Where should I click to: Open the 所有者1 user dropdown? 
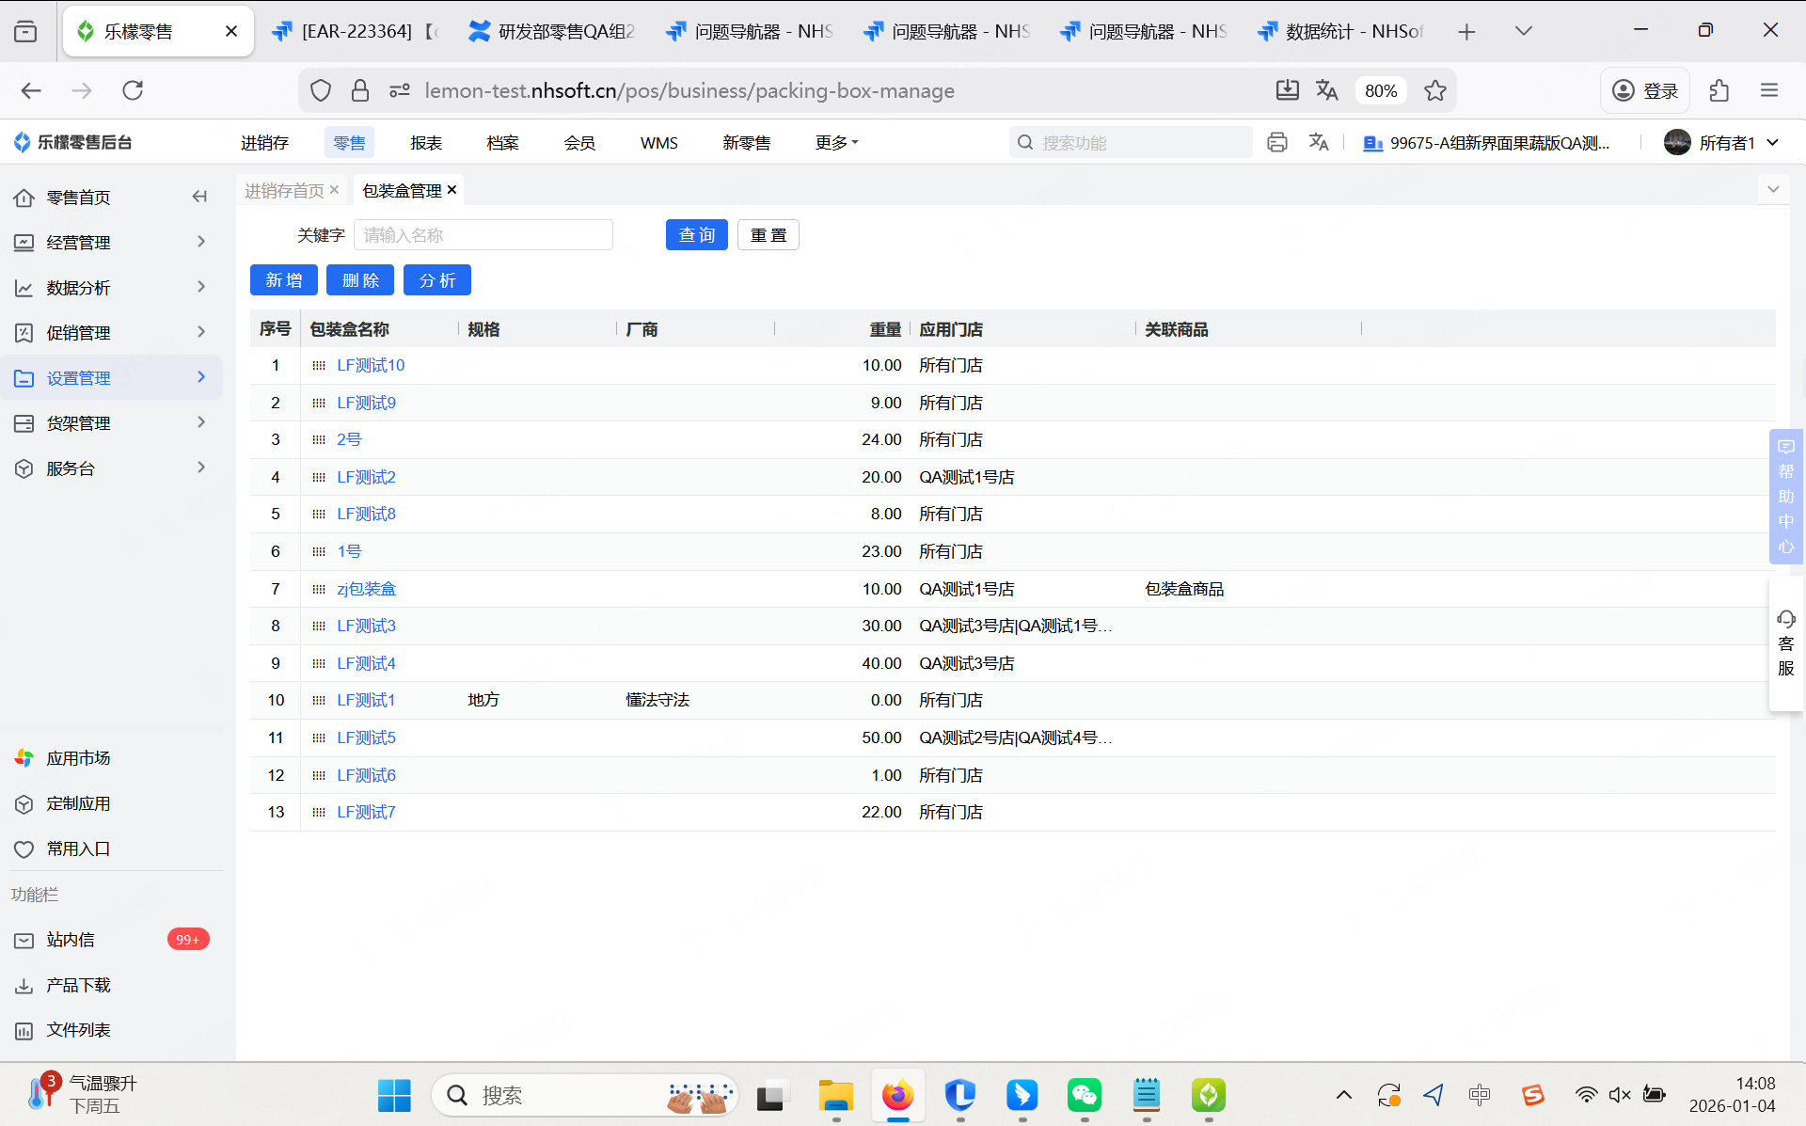pos(1724,142)
